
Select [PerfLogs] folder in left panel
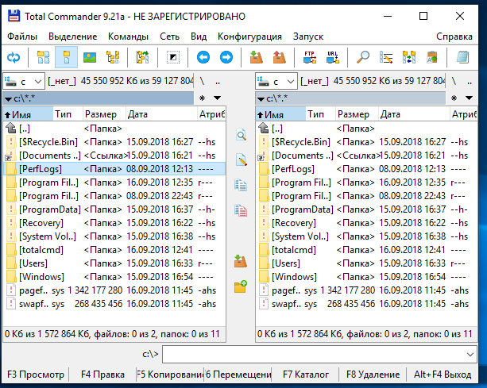114,169
